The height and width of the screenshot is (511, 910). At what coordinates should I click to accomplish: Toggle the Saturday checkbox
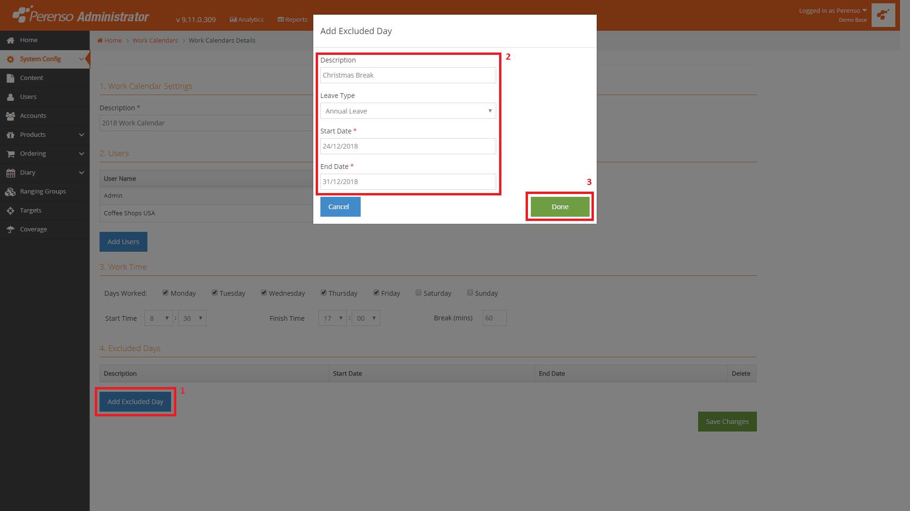point(419,293)
